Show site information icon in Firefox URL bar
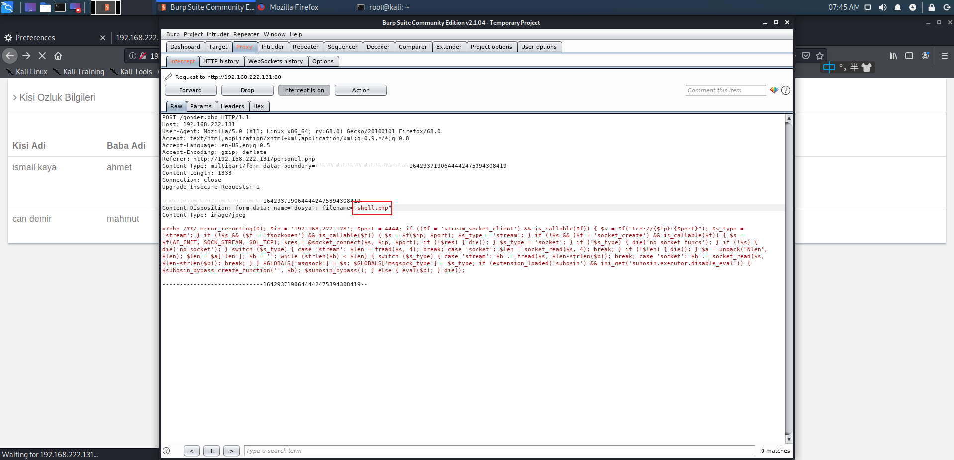The height and width of the screenshot is (460, 954). click(133, 56)
